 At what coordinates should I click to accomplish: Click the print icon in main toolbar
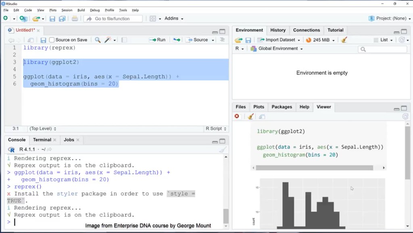[x=75, y=19]
